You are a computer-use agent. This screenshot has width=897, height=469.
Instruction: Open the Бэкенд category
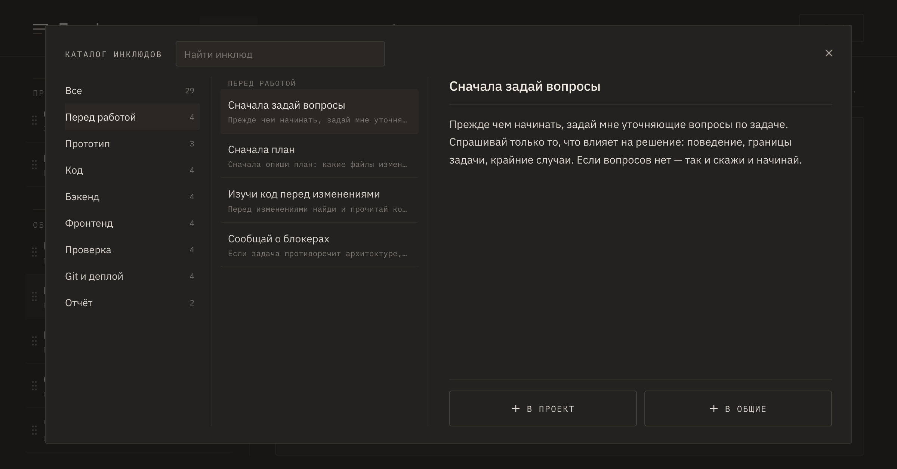132,196
